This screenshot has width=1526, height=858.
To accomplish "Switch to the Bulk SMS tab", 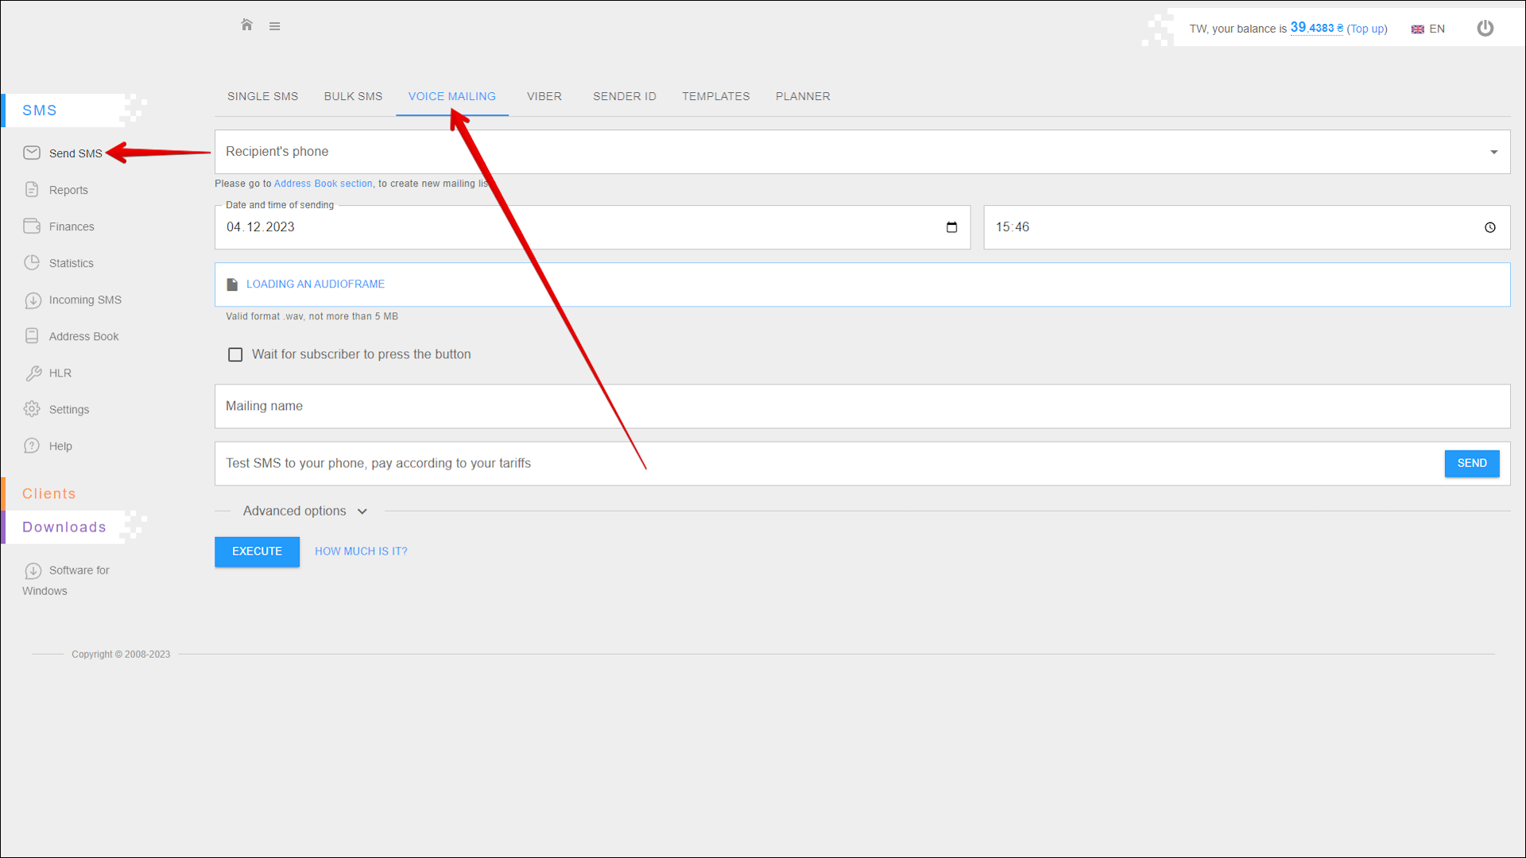I will 353,96.
